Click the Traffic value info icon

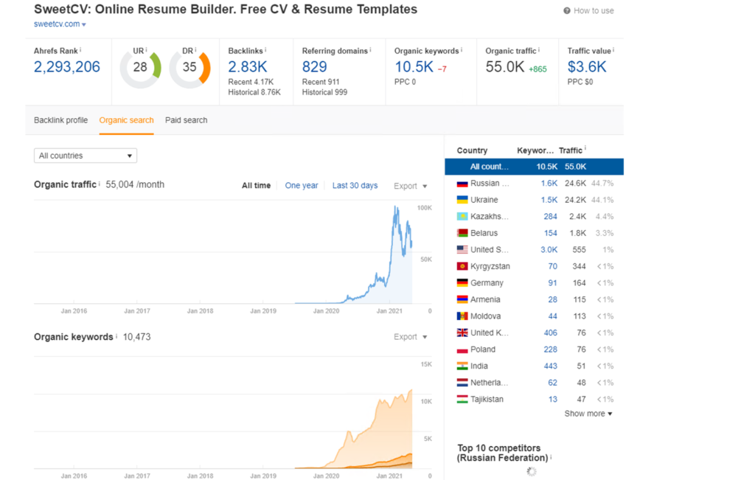pyautogui.click(x=613, y=49)
